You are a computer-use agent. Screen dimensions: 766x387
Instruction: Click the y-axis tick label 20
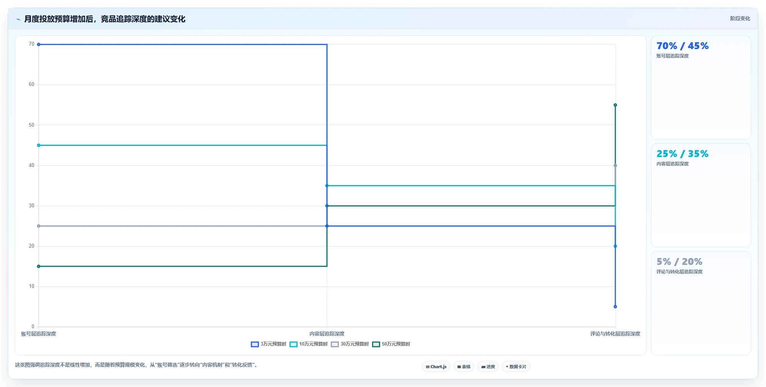pos(32,246)
